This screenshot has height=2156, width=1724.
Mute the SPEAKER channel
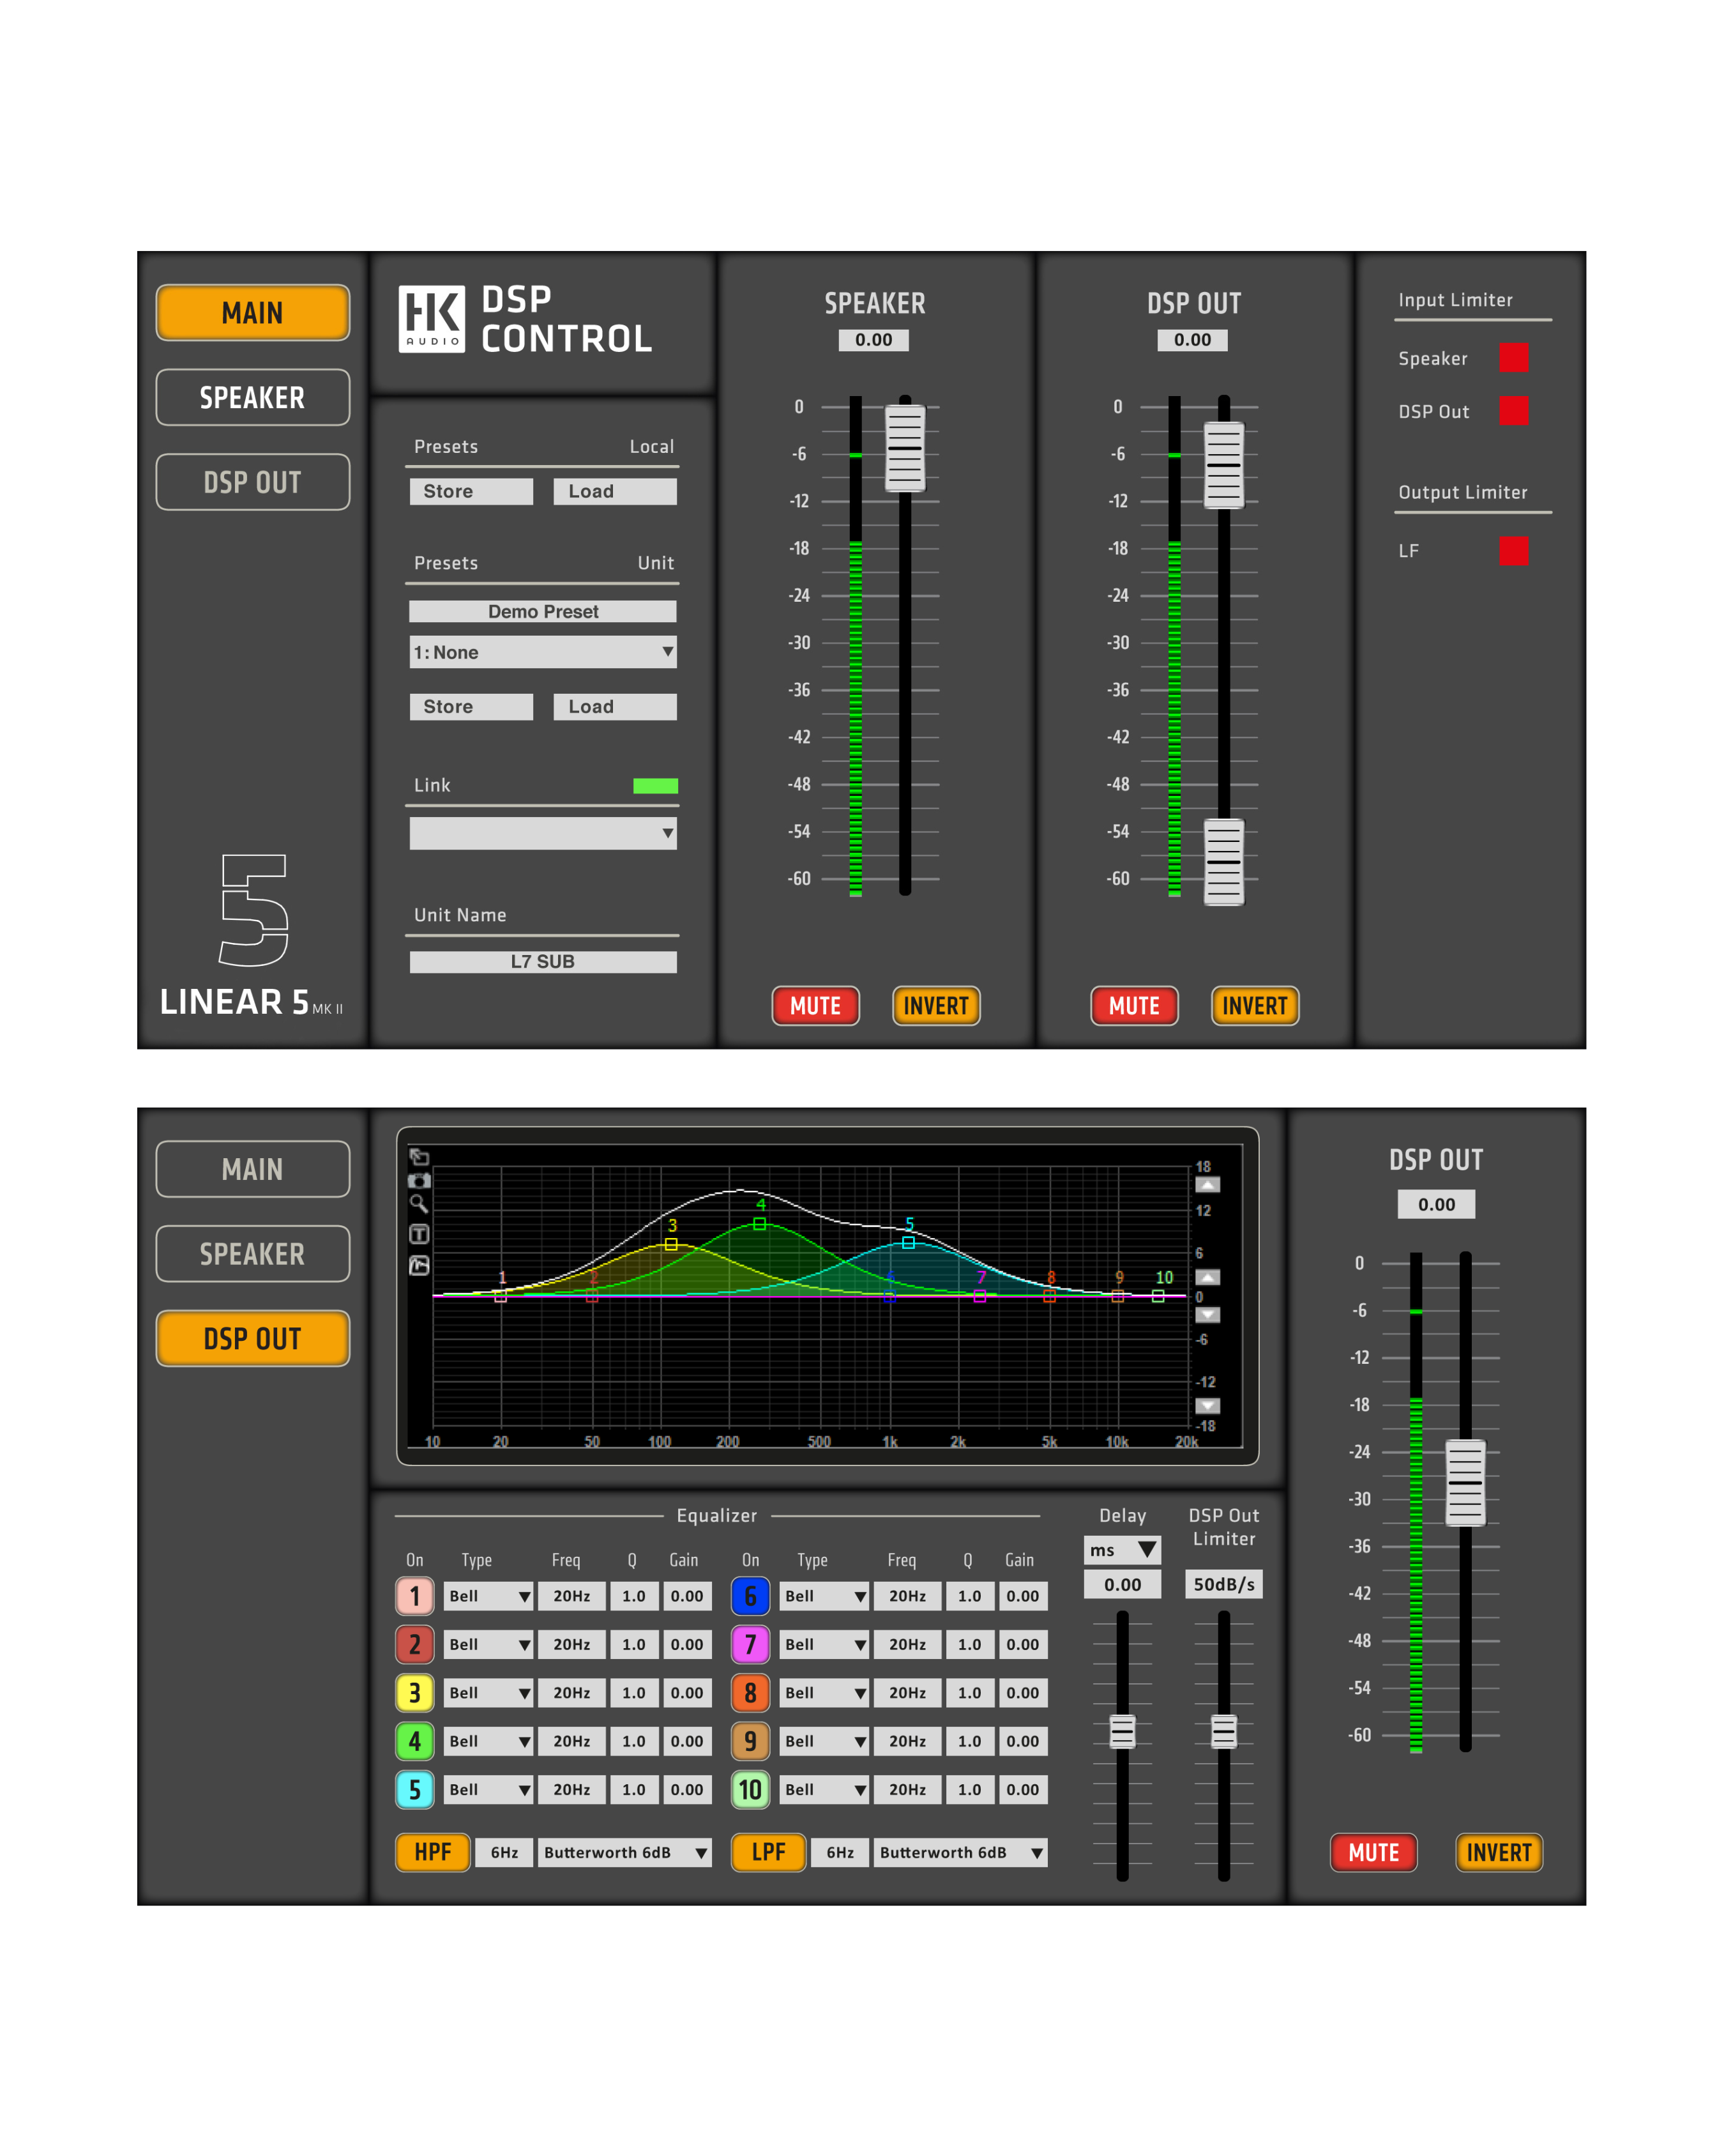click(x=815, y=1006)
